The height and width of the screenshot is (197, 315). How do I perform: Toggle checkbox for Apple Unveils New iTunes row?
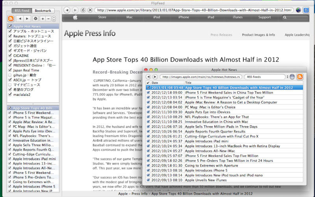148,180
